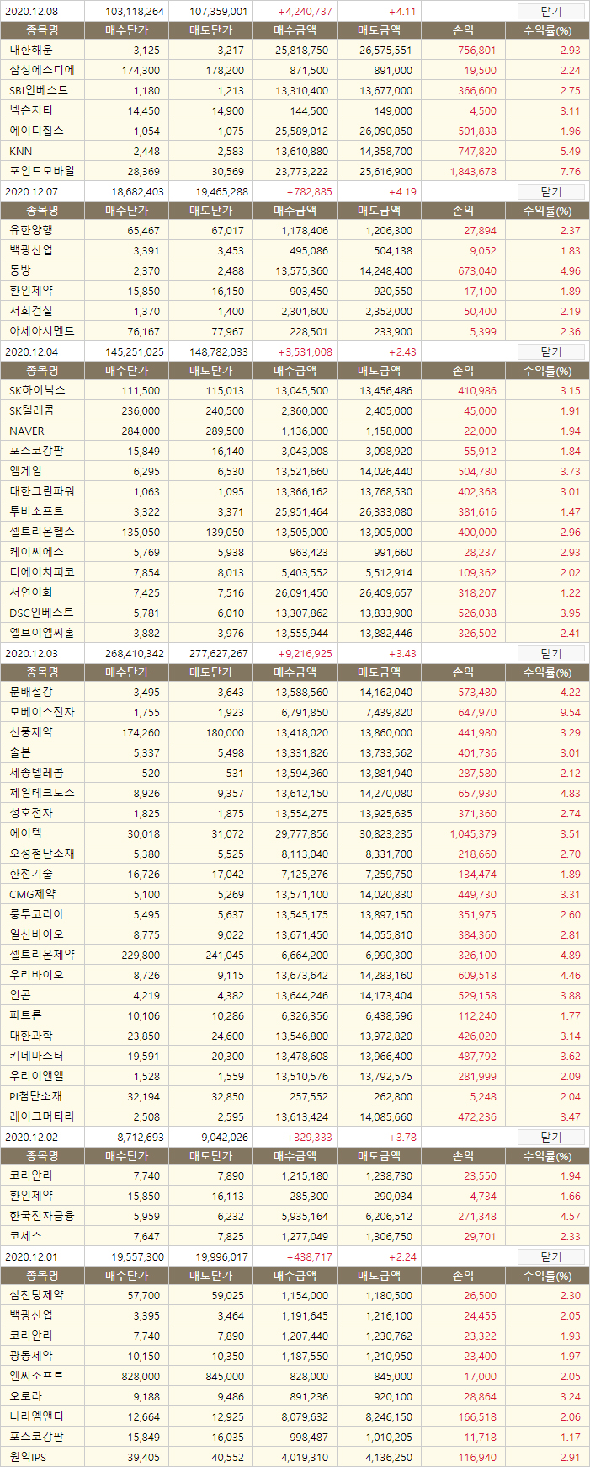Click stock name 에이텍
Image resolution: width=590 pixels, height=1467 pixels.
(25, 833)
